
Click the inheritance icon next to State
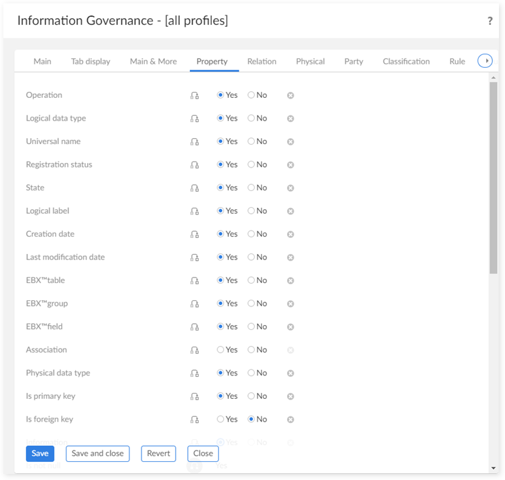[x=194, y=188]
